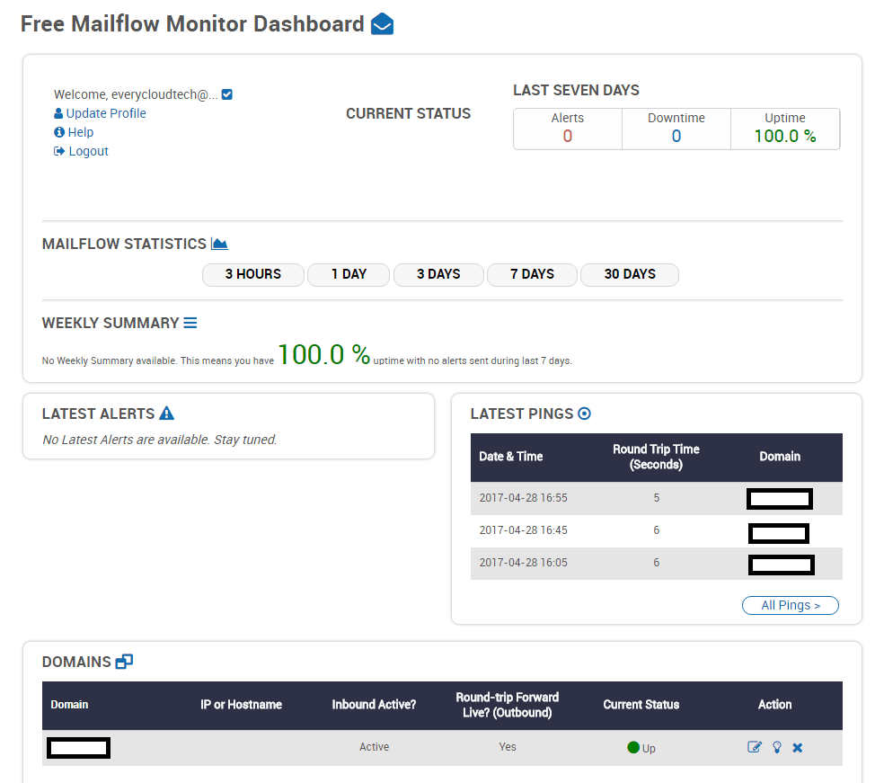Viewport: 875px width, 783px height.
Task: Click the Latest Alerts warning triangle icon
Action: pos(167,414)
